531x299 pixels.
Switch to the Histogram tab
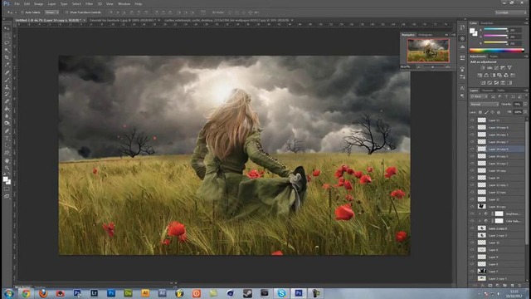point(426,35)
